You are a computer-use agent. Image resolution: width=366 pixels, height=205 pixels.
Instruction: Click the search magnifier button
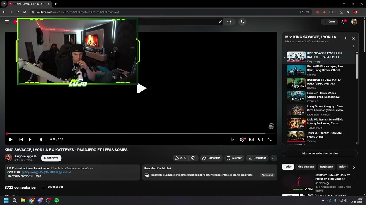[229, 22]
